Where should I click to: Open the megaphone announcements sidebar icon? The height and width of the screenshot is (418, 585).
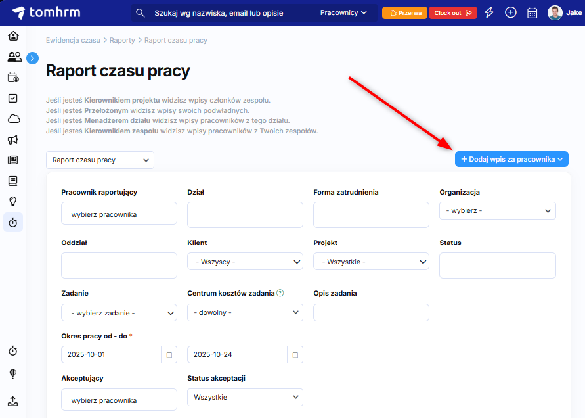pos(13,139)
